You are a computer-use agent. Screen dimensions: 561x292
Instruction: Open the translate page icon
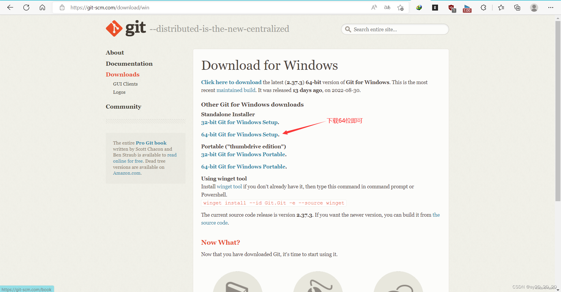click(x=387, y=8)
